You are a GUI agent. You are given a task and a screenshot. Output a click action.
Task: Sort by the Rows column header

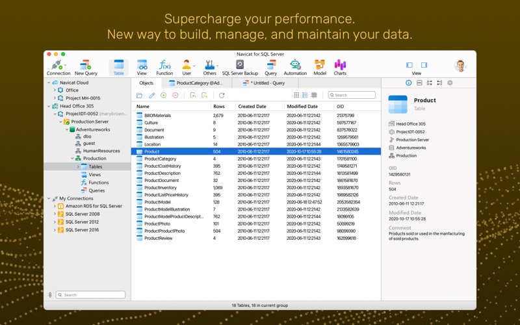coord(223,107)
